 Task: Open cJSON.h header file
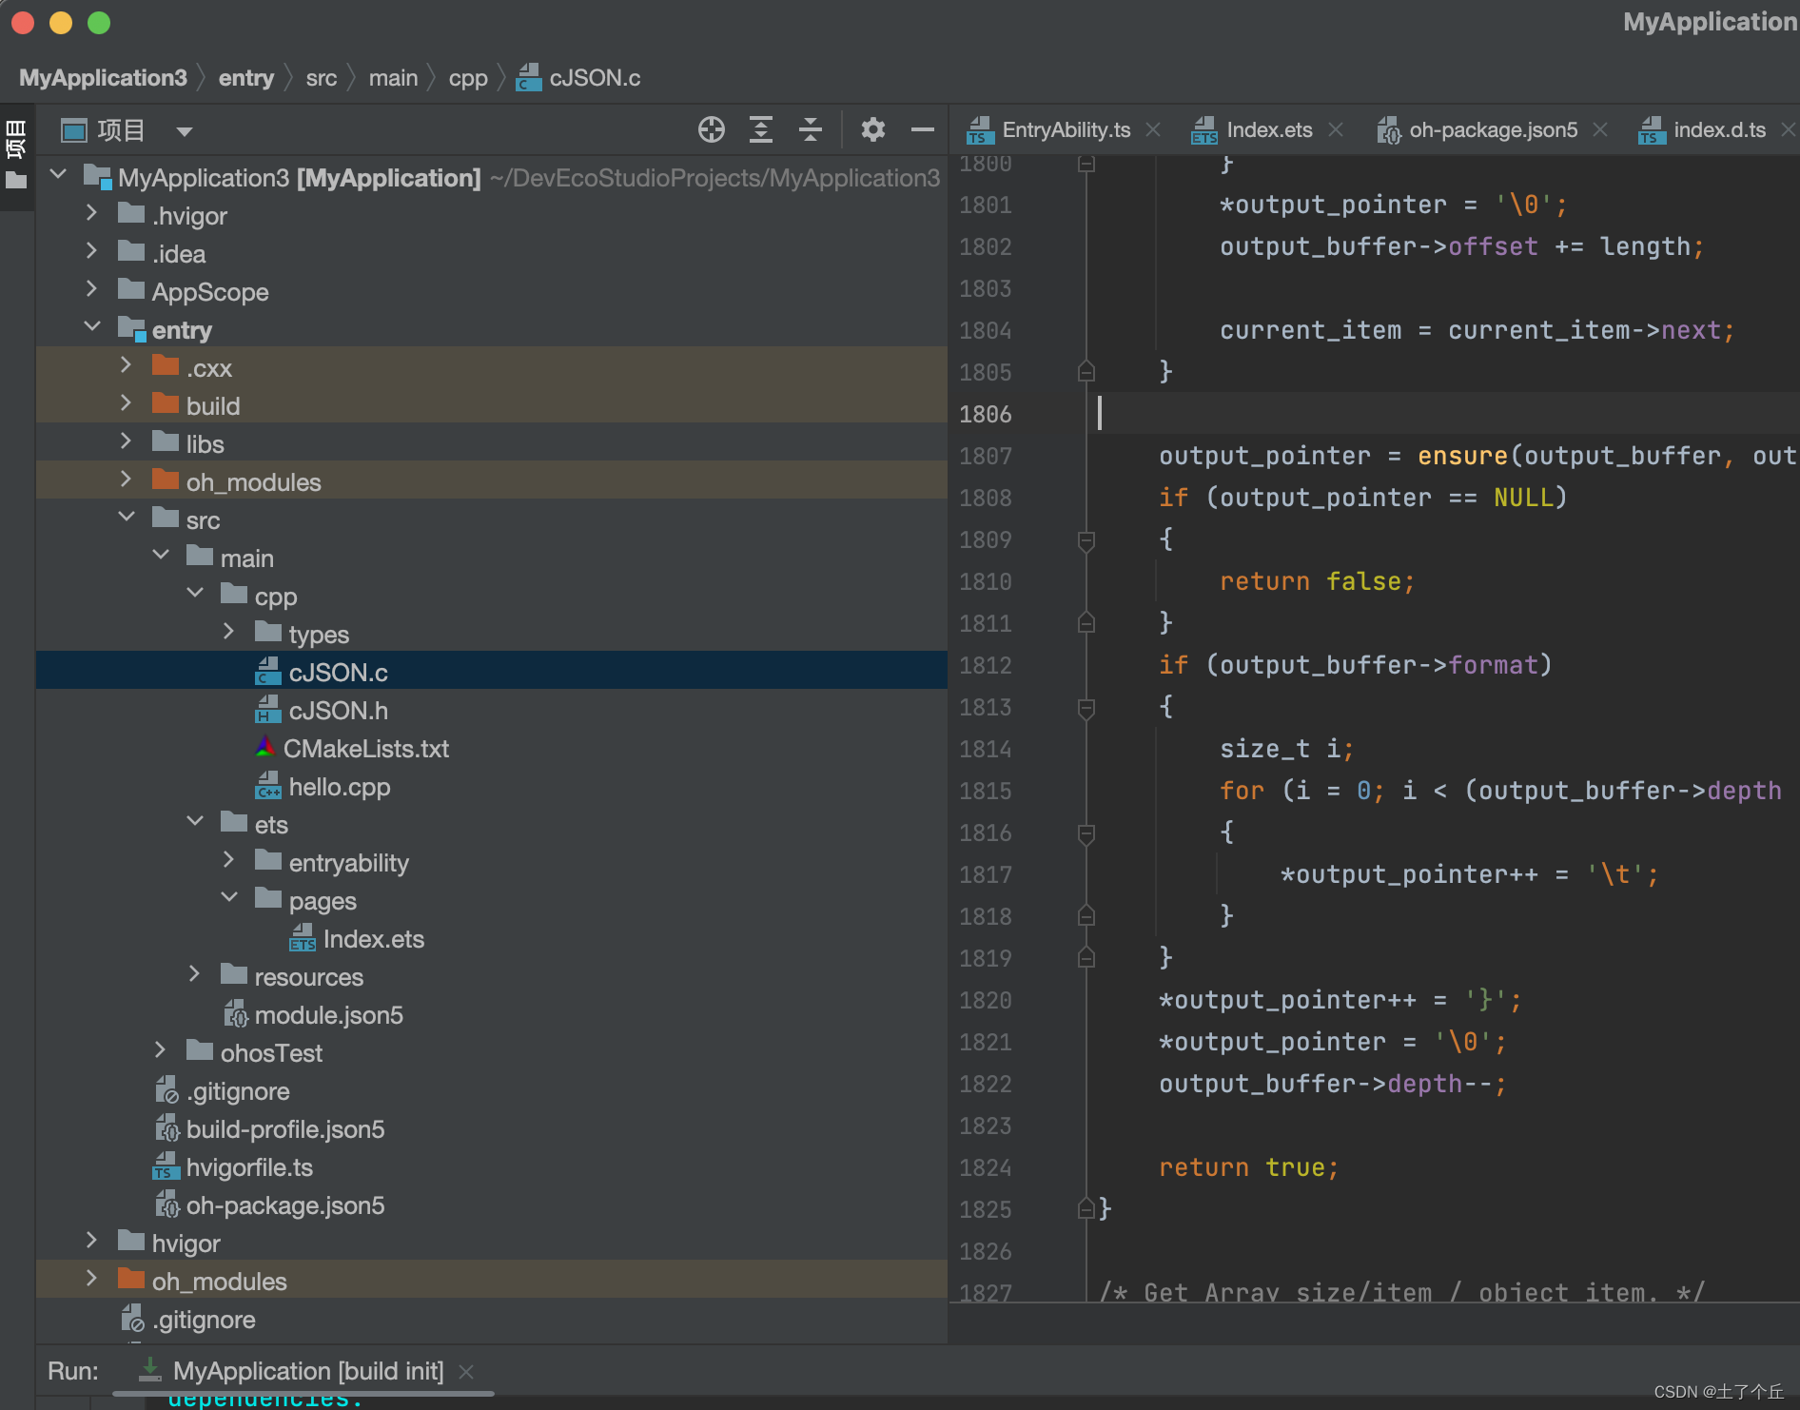point(338,711)
